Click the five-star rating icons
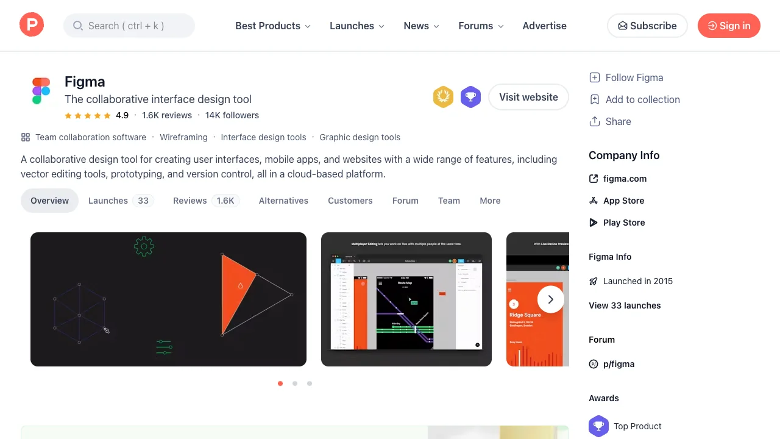The height and width of the screenshot is (439, 780). (88, 115)
